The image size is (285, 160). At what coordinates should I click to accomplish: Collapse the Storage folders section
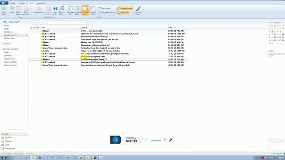tap(10, 49)
